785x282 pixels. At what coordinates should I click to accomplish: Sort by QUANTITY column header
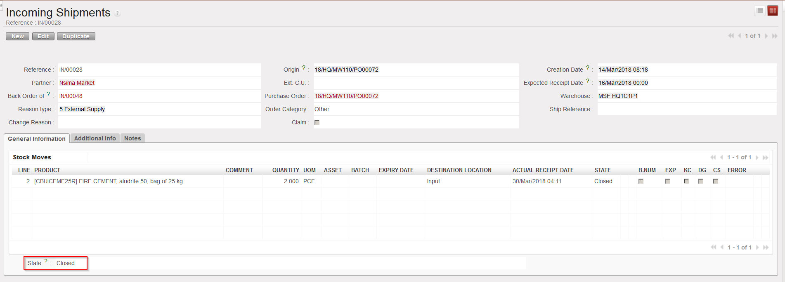[285, 170]
